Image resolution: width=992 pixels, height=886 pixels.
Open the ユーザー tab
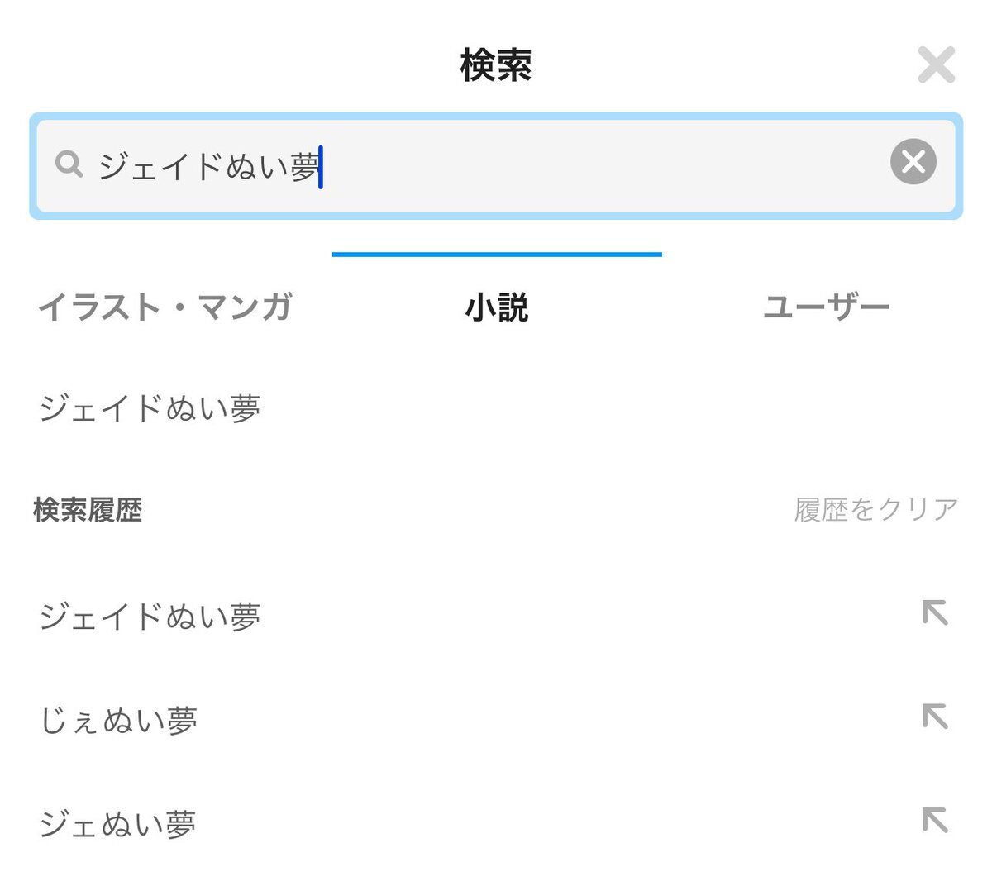pos(826,307)
